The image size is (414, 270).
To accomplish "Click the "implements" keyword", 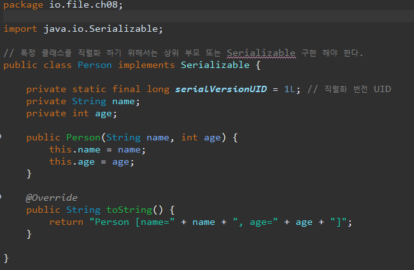I will tap(146, 65).
